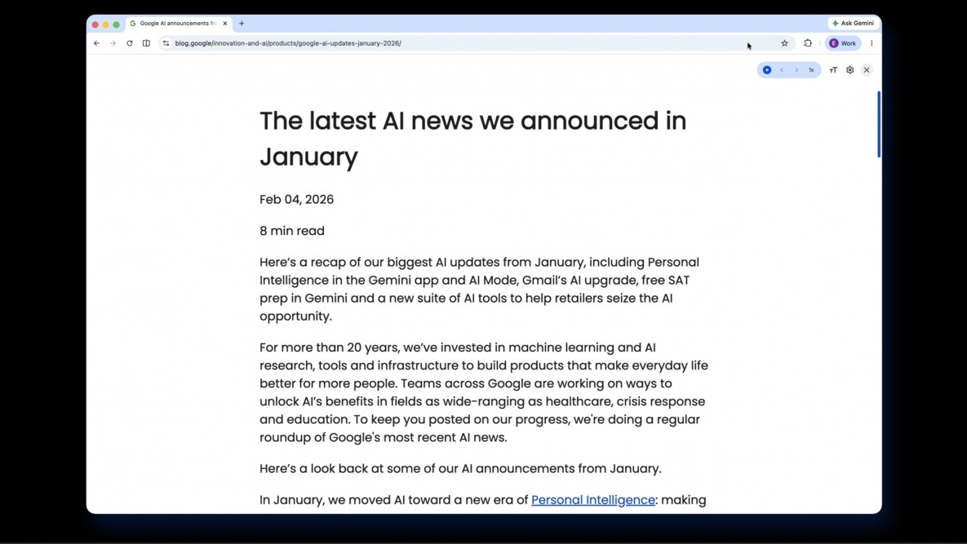The height and width of the screenshot is (544, 967).
Task: Close the reading mode toolbar
Action: coord(867,70)
